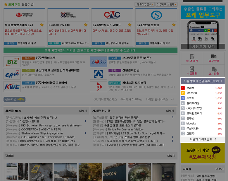Click the 신한해운항공 S logo
The width and height of the screenshot is (228, 181).
coord(156,15)
